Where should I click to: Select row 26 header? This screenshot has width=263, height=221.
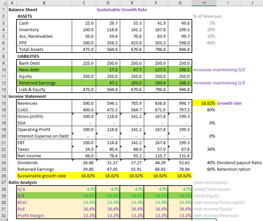pos(4,176)
